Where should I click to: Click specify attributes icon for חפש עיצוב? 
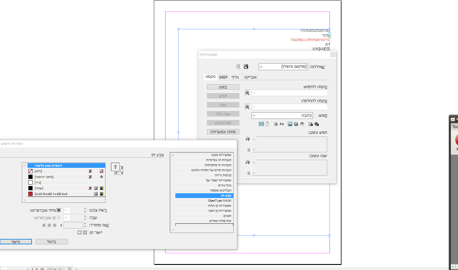(x=248, y=139)
